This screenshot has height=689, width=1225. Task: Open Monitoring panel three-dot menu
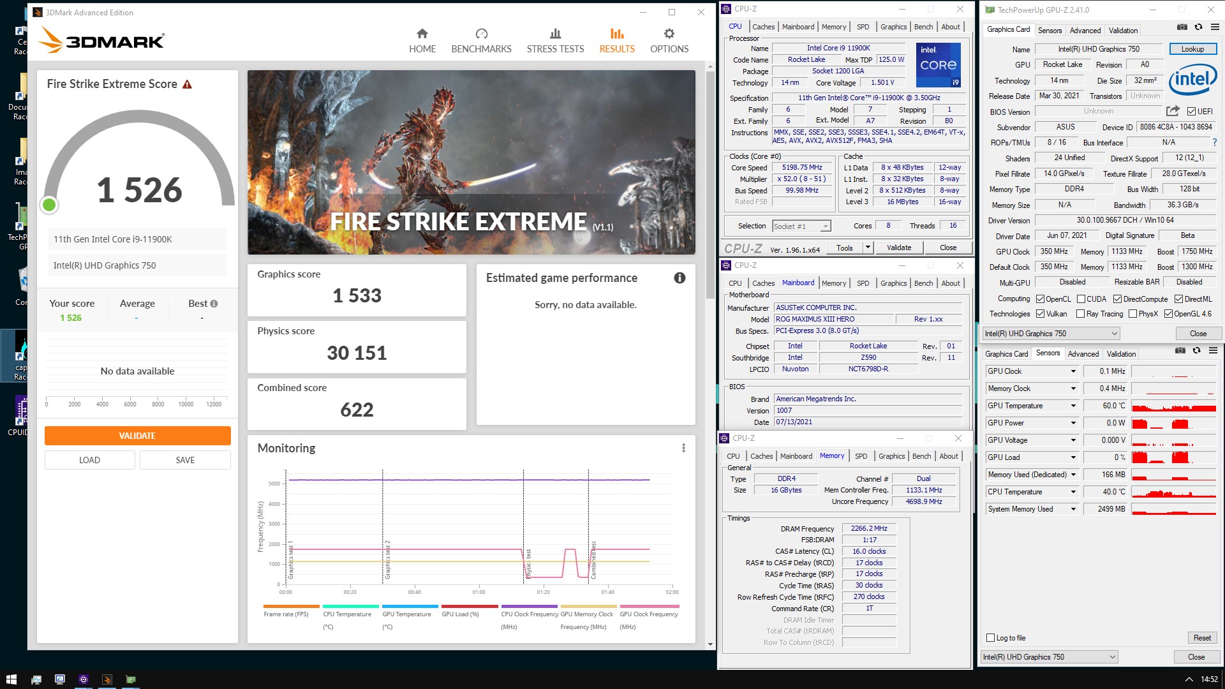(683, 448)
